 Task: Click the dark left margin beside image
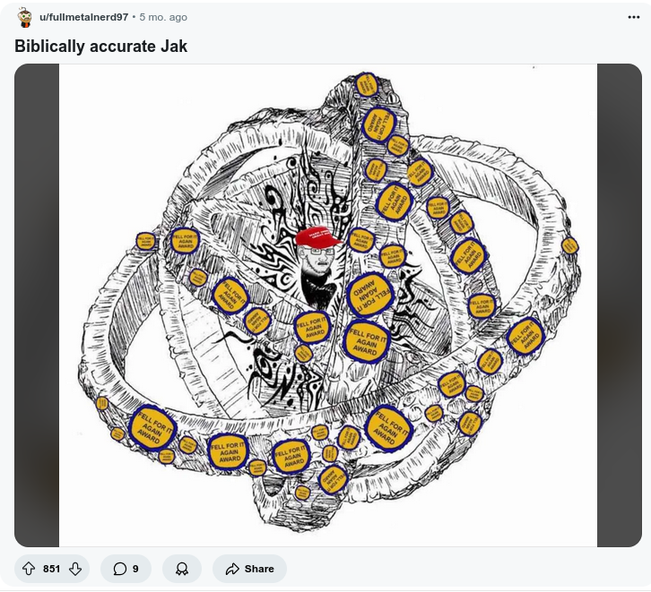pos(37,305)
